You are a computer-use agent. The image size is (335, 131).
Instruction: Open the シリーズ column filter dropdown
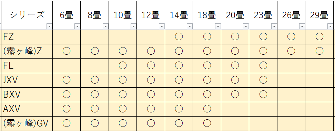(x=50, y=26)
